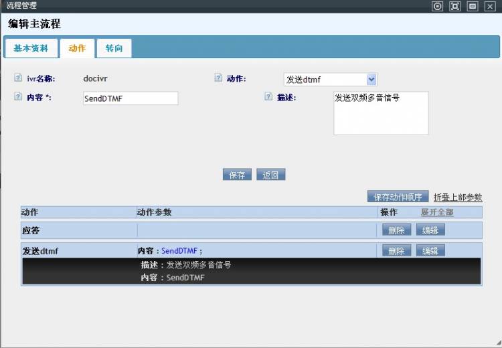The image size is (502, 348).
Task: Click the 保存动作顺序 button
Action: point(398,197)
